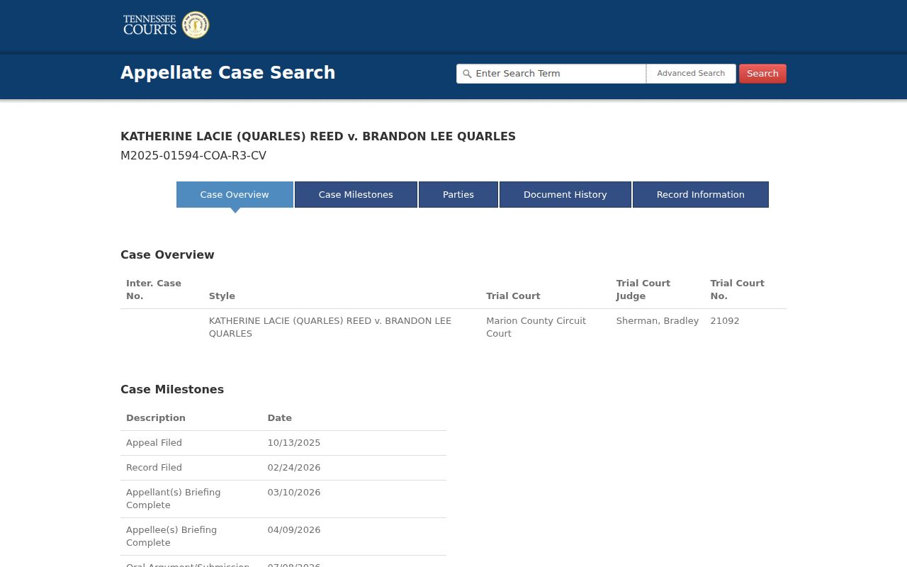The width and height of the screenshot is (907, 567).
Task: Select the Case Overview tab
Action: click(x=235, y=194)
